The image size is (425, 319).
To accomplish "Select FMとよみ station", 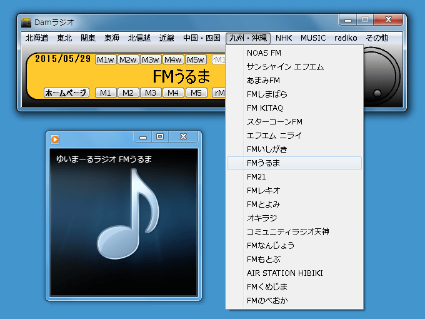I will click(294, 205).
